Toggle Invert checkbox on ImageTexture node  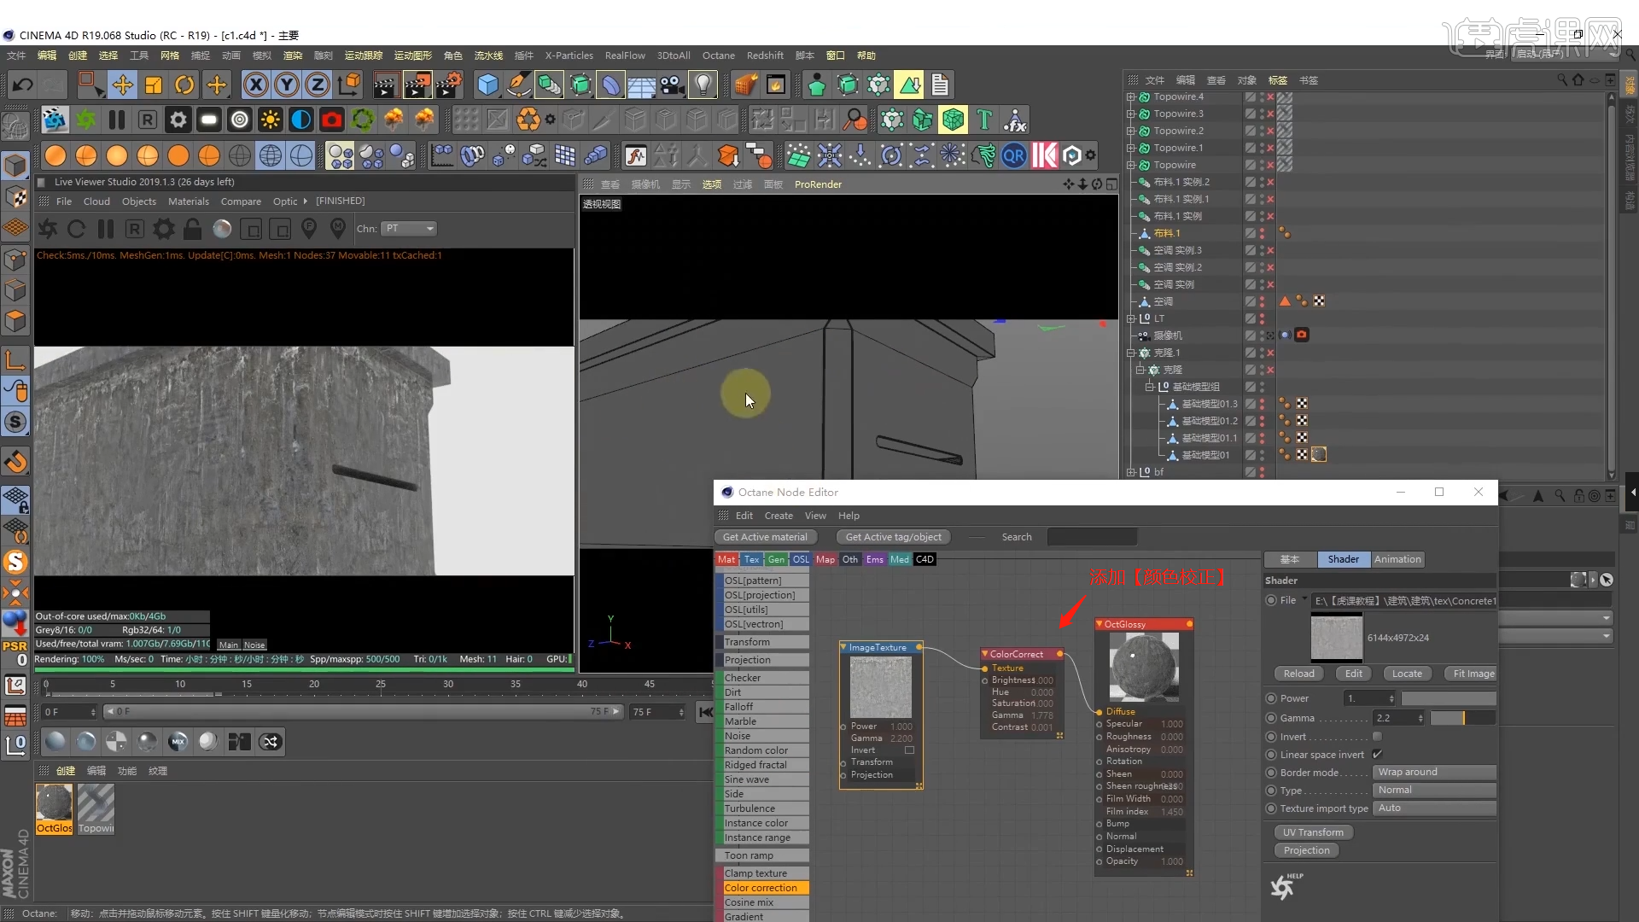[909, 750]
